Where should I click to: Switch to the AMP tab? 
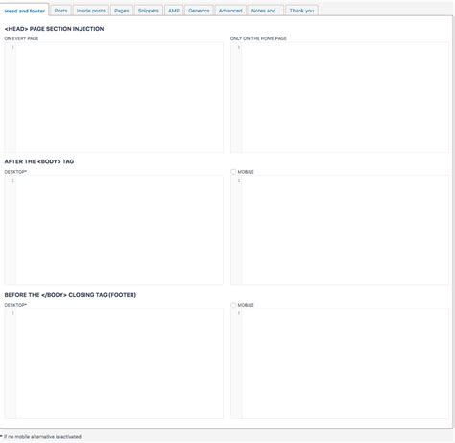point(174,11)
